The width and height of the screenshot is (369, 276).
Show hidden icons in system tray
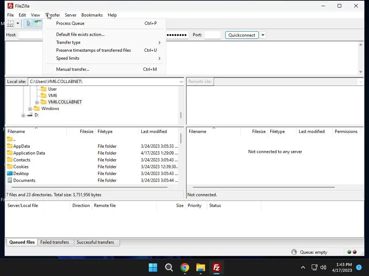point(303,267)
